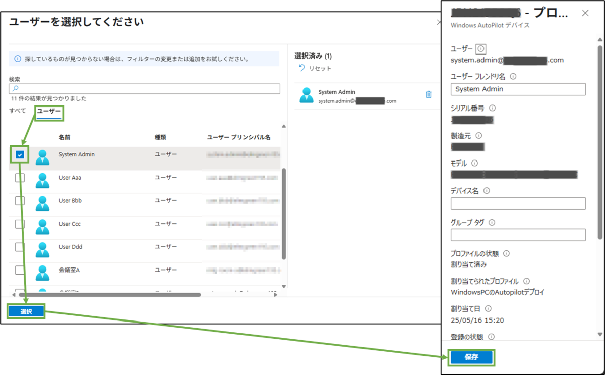
Task: Click the 会議室A avatar icon
Action: 42,273
